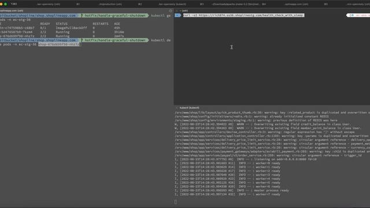Switch to the fifth oplineapp.com (zsh) tab

point(296,4)
